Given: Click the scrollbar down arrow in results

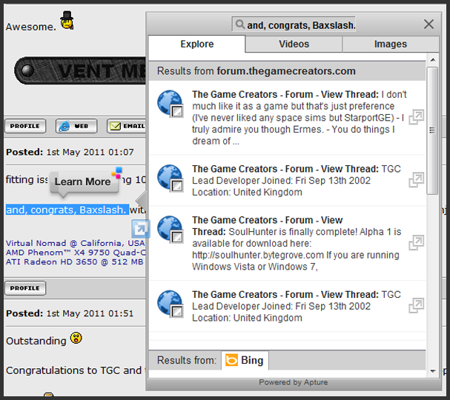Looking at the screenshot, I should [x=433, y=371].
